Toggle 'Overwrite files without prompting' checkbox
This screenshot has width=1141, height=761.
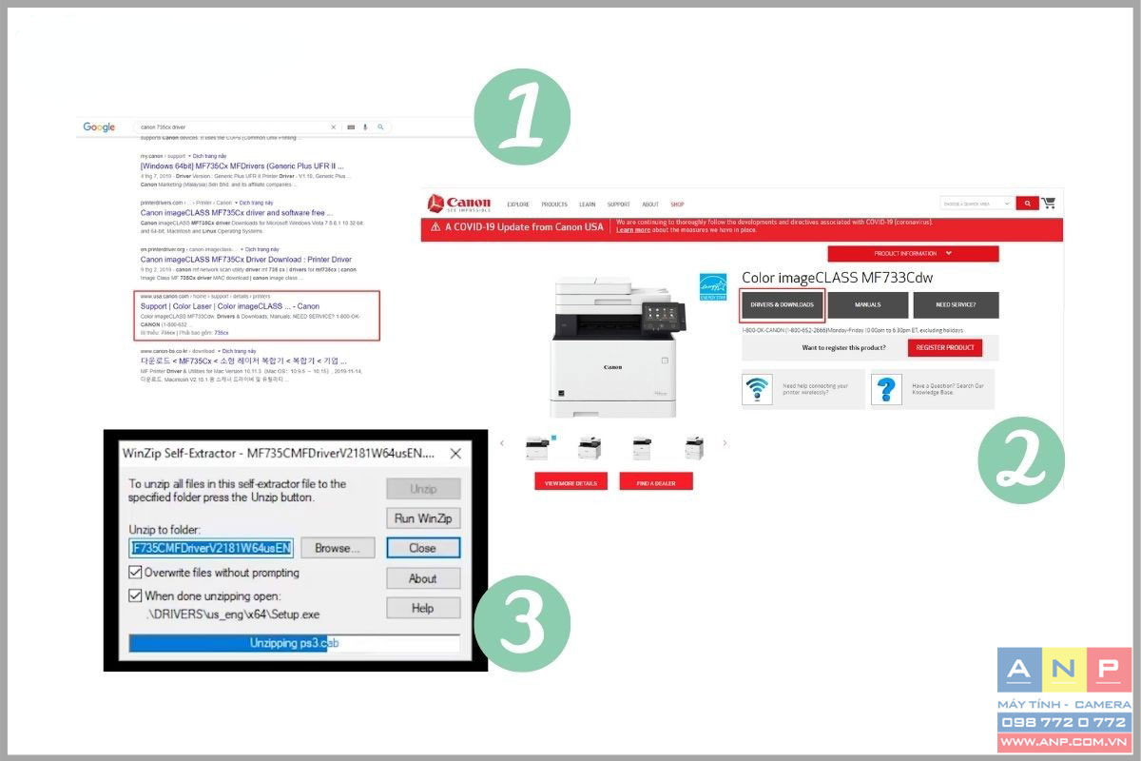(135, 573)
